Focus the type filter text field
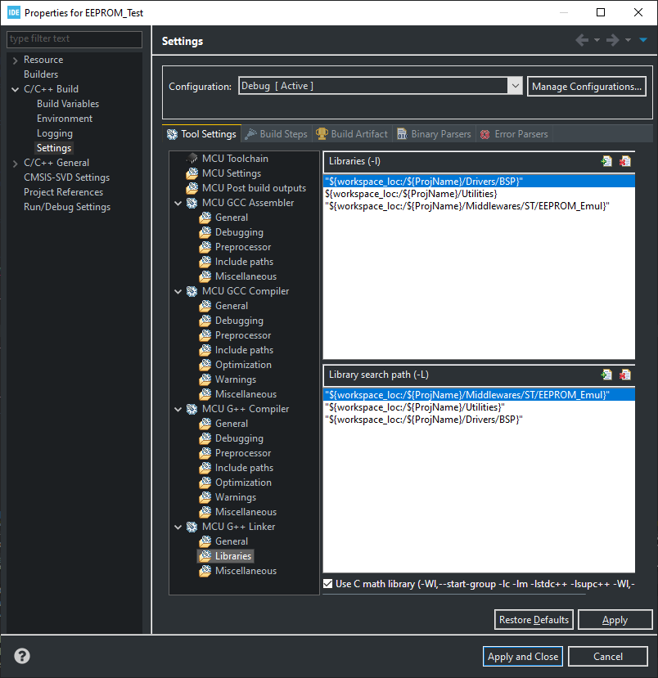 [x=74, y=39]
